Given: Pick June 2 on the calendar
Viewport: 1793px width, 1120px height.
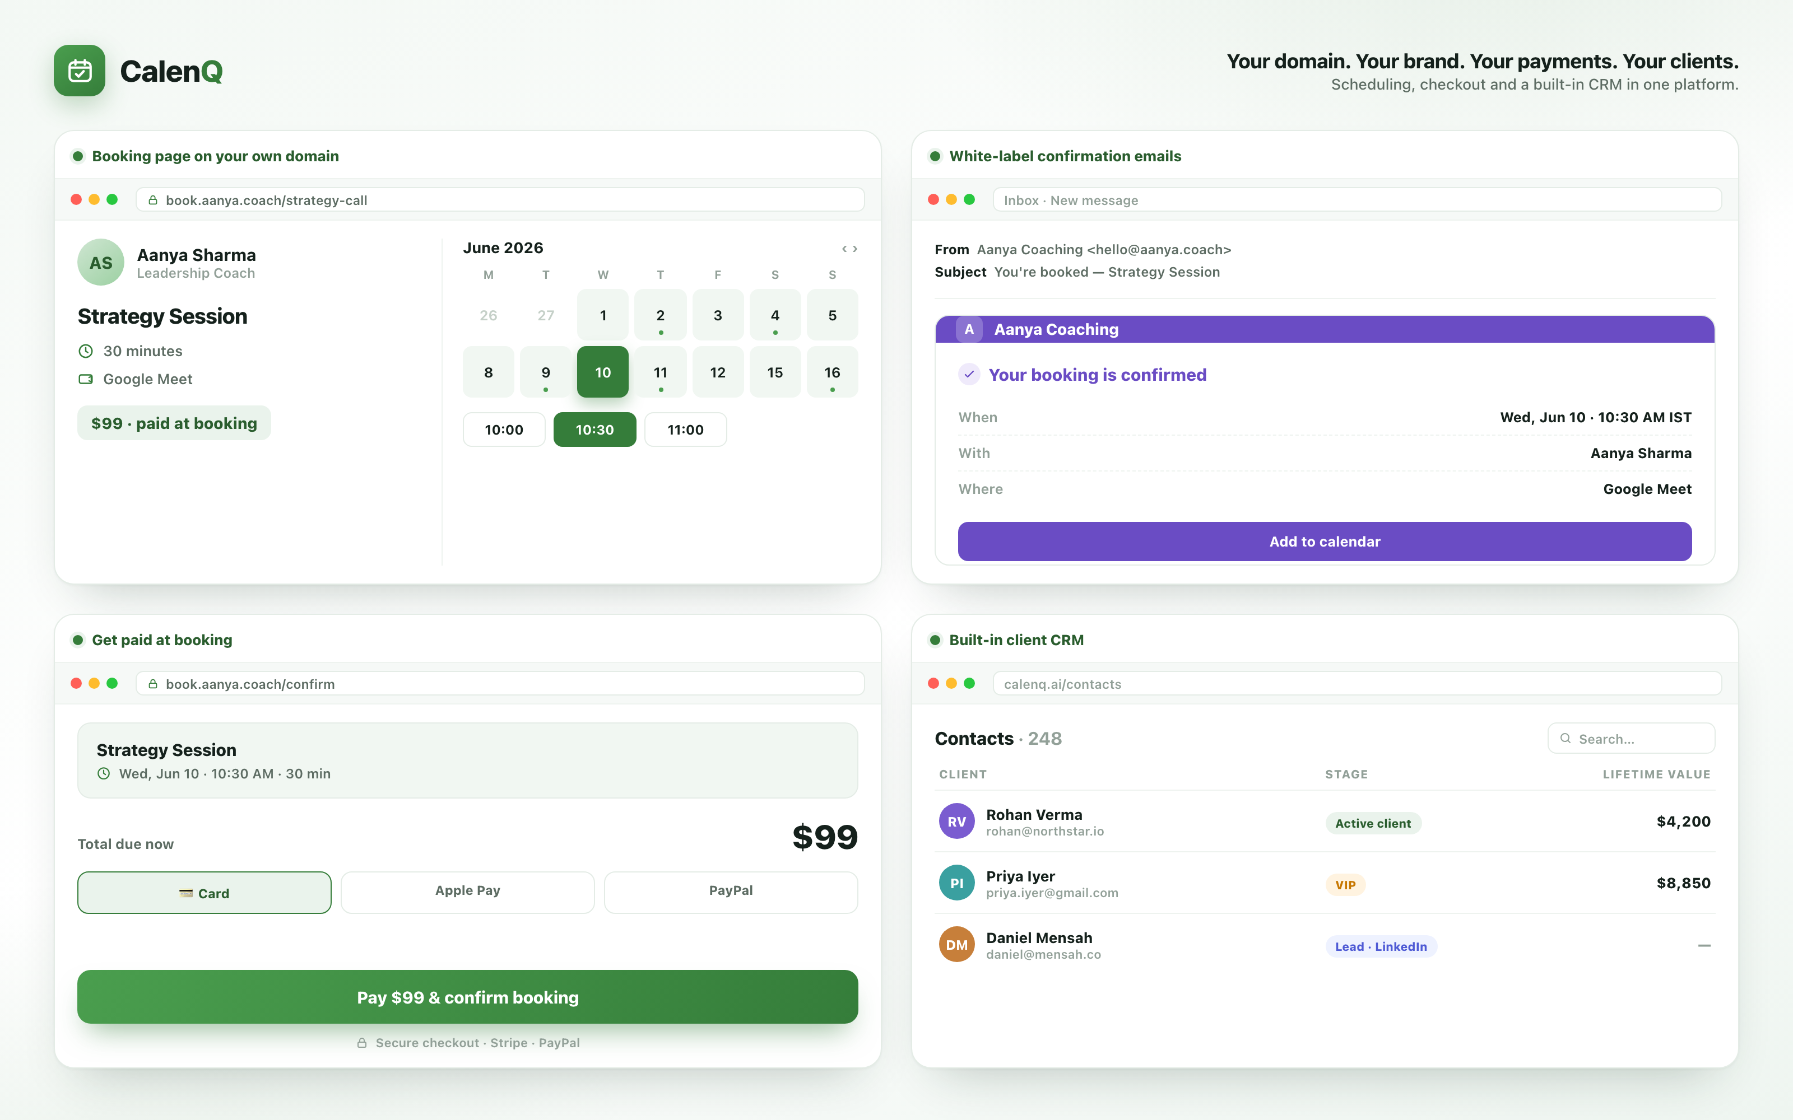Looking at the screenshot, I should click(x=660, y=315).
